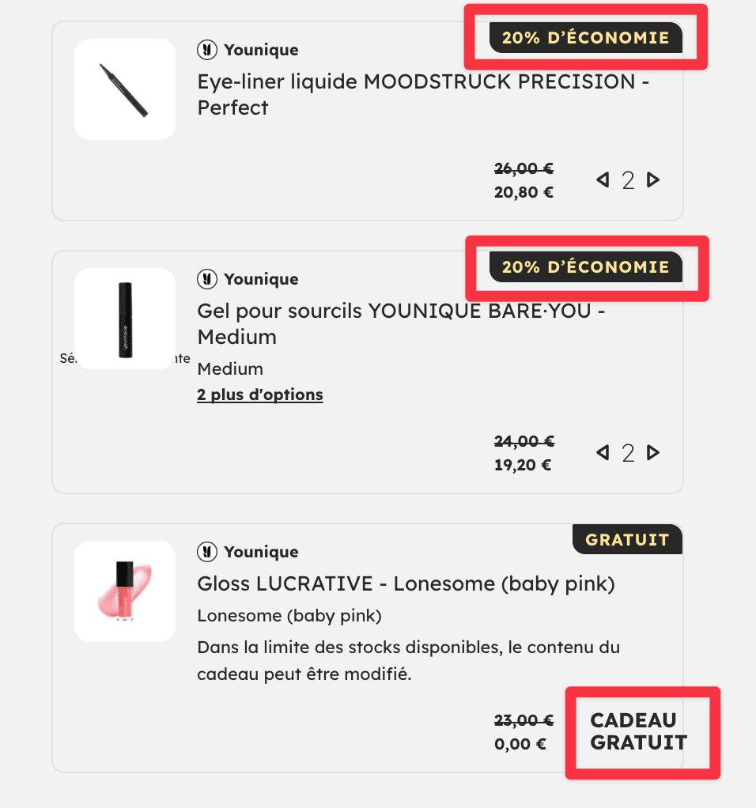
Task: Click the Younique brand name in Gloss card
Action: point(261,552)
